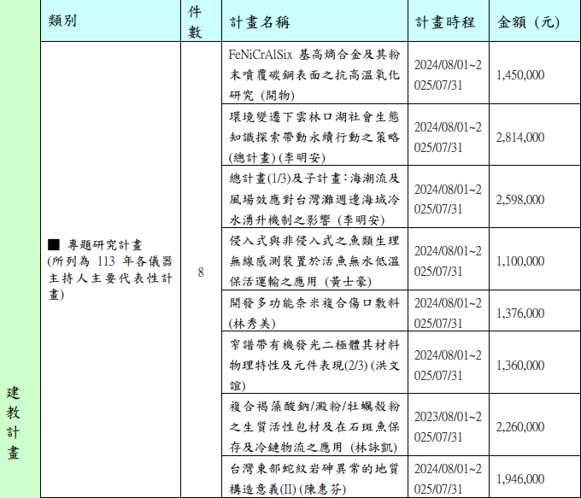Click the black square bullet before 專題研究計畫
This screenshot has height=498, width=581.
coord(54,243)
